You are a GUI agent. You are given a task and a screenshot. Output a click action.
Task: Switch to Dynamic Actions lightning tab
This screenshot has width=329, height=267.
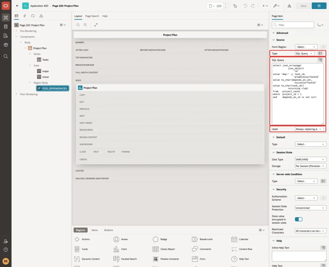pos(24,16)
